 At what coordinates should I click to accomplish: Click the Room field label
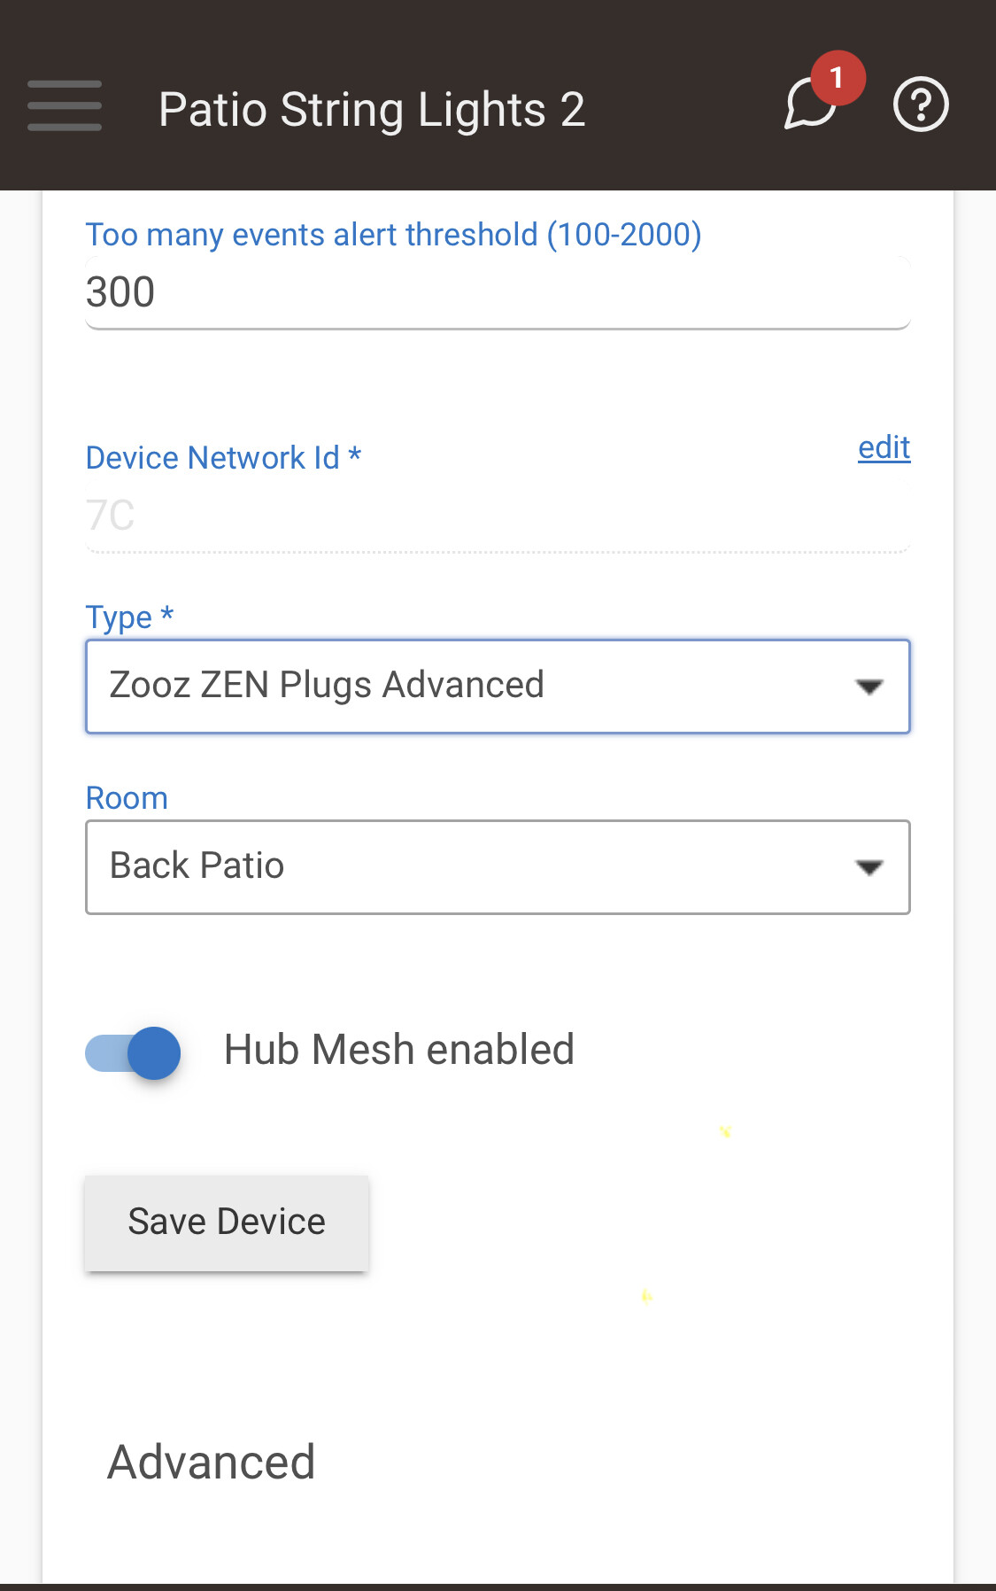(x=127, y=798)
